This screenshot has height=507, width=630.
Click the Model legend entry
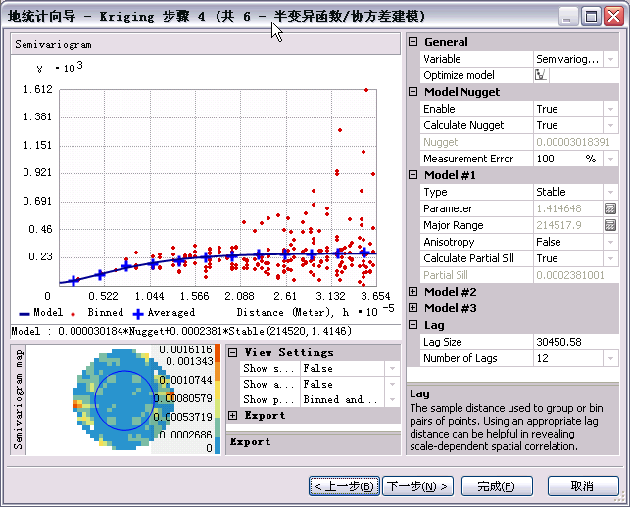coord(40,312)
